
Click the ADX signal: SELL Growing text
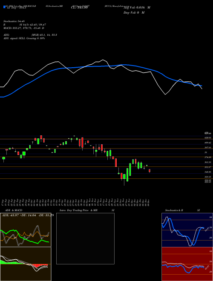point(24,38)
